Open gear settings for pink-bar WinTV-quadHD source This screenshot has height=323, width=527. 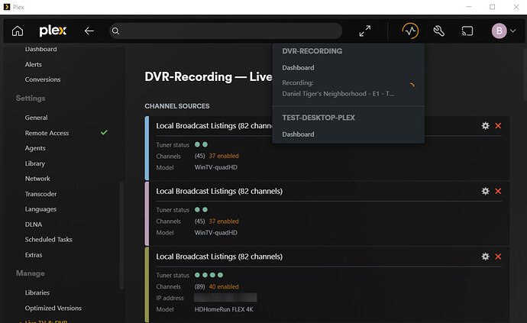[x=485, y=191]
